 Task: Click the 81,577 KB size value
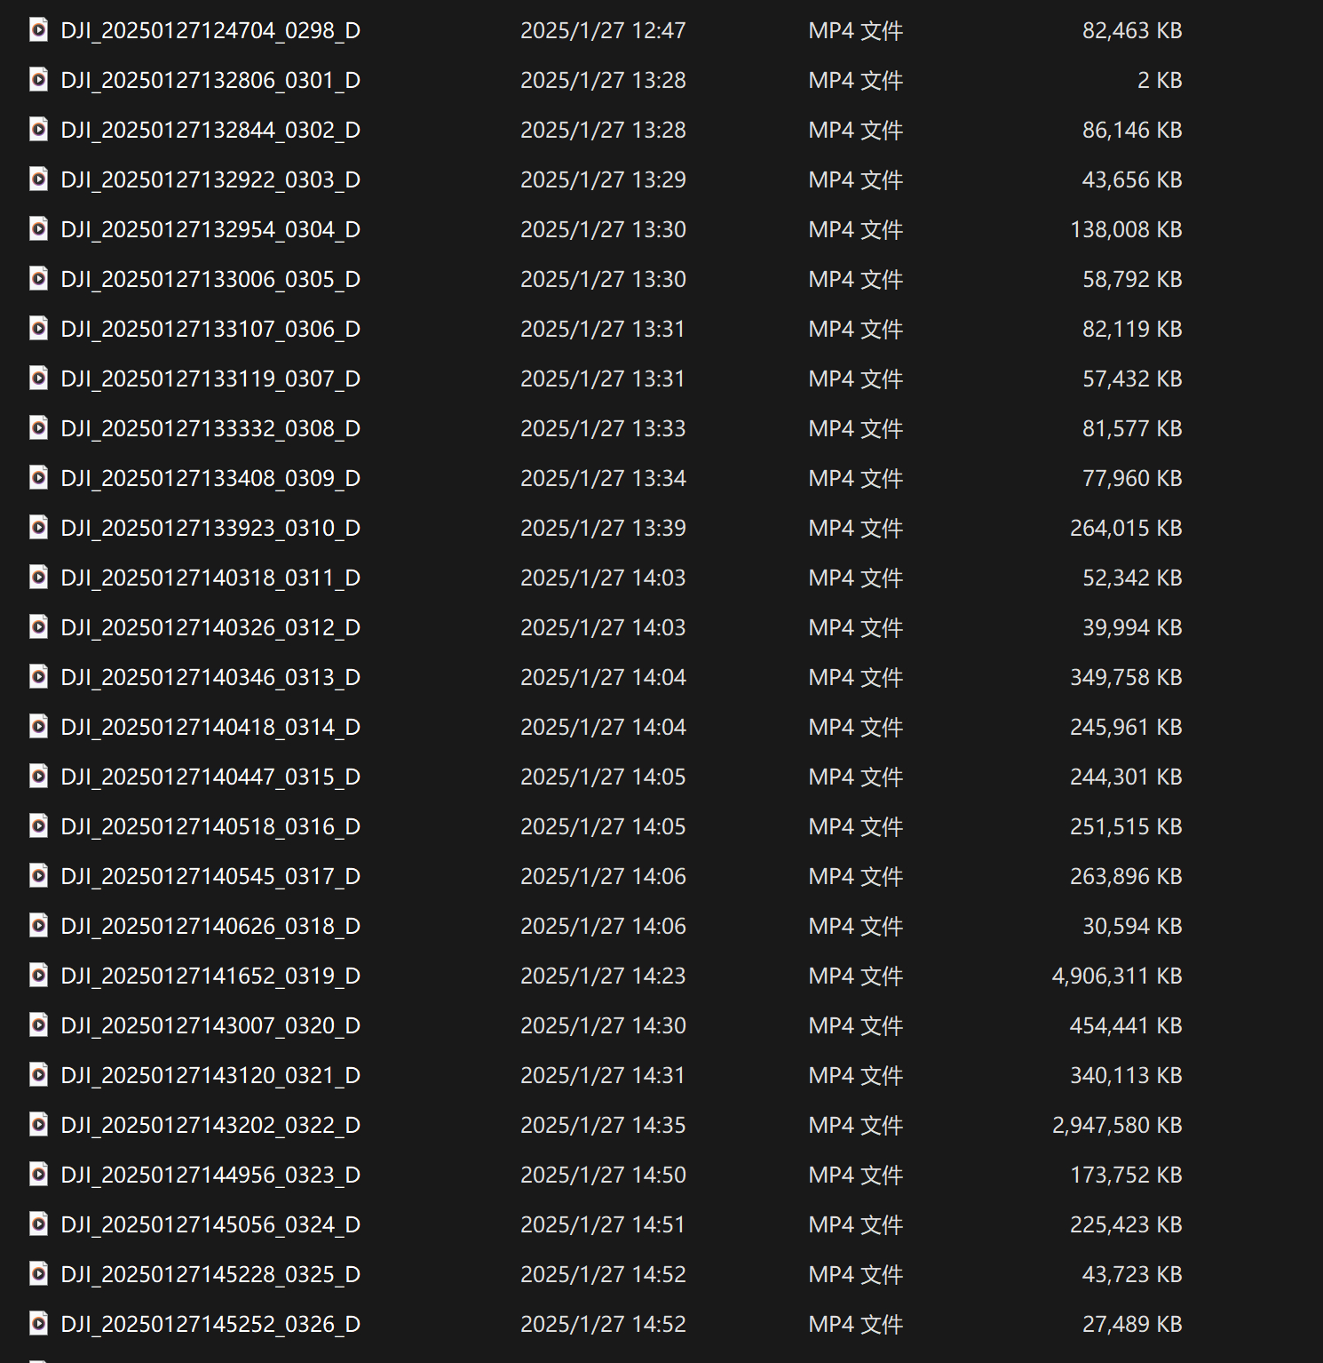[x=1132, y=429]
